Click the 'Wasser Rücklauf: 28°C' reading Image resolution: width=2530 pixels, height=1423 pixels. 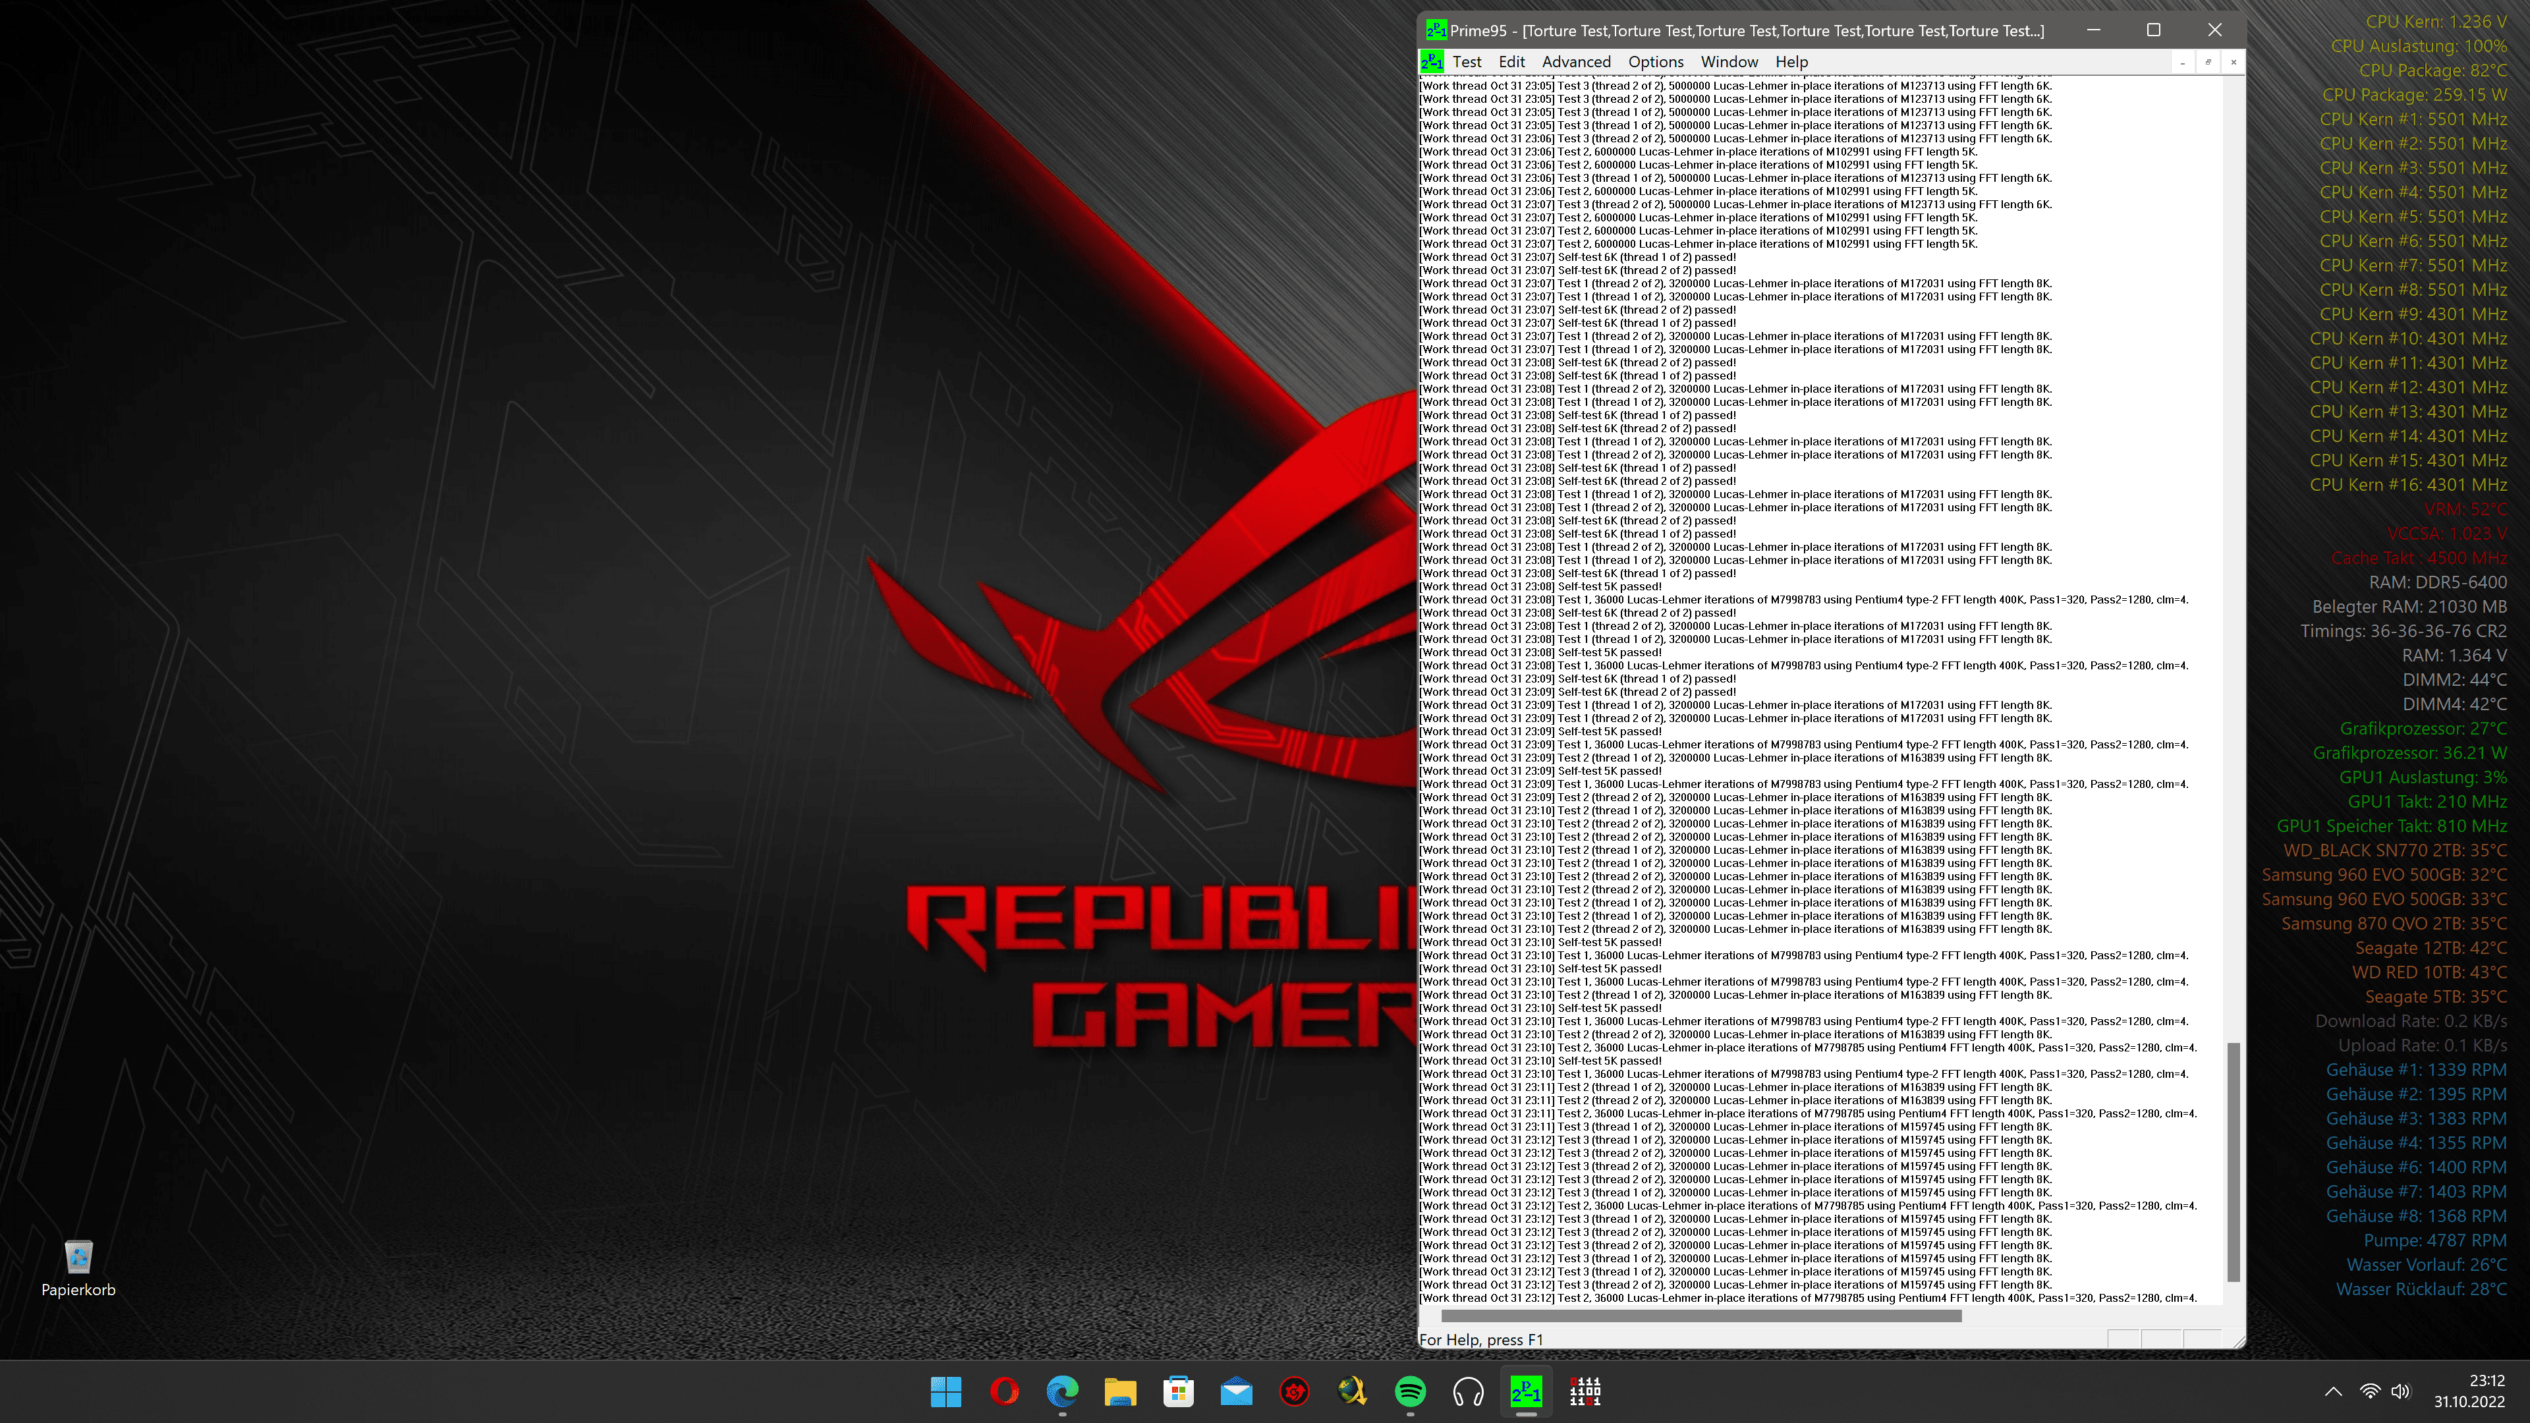2421,1289
